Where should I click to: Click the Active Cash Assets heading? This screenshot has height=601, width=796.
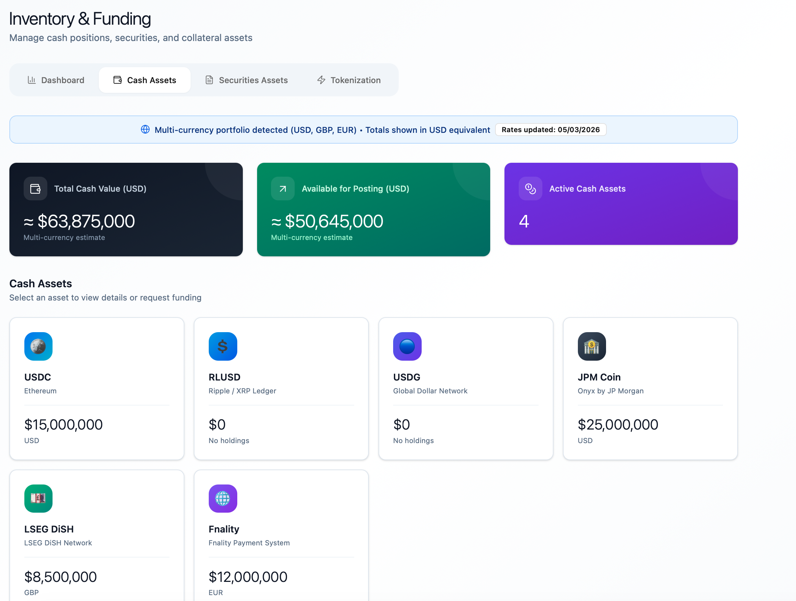tap(588, 189)
